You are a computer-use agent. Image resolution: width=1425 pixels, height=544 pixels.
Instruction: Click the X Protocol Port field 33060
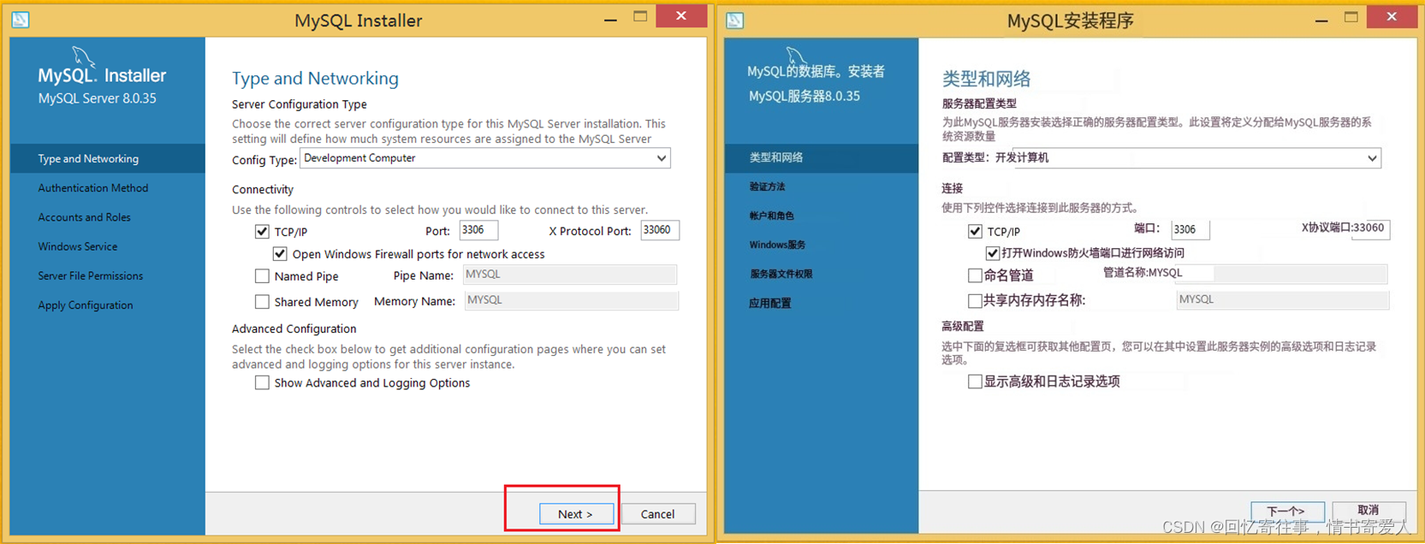(x=660, y=230)
